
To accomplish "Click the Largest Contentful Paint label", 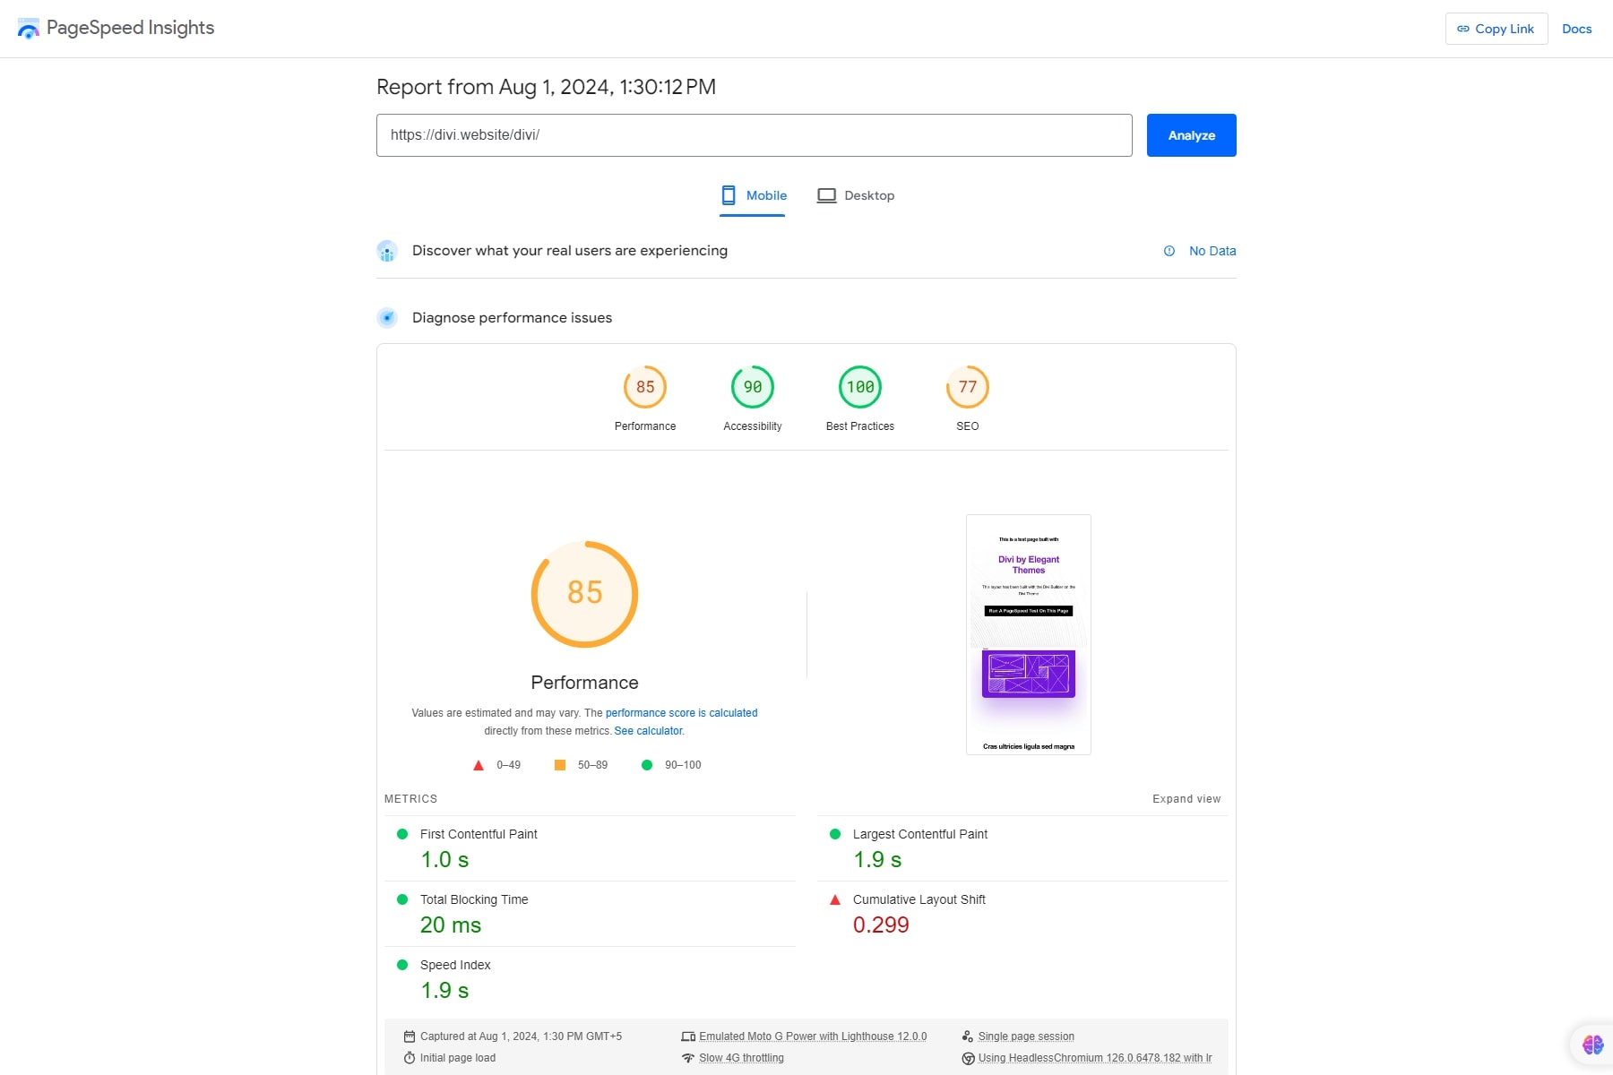I will (920, 834).
